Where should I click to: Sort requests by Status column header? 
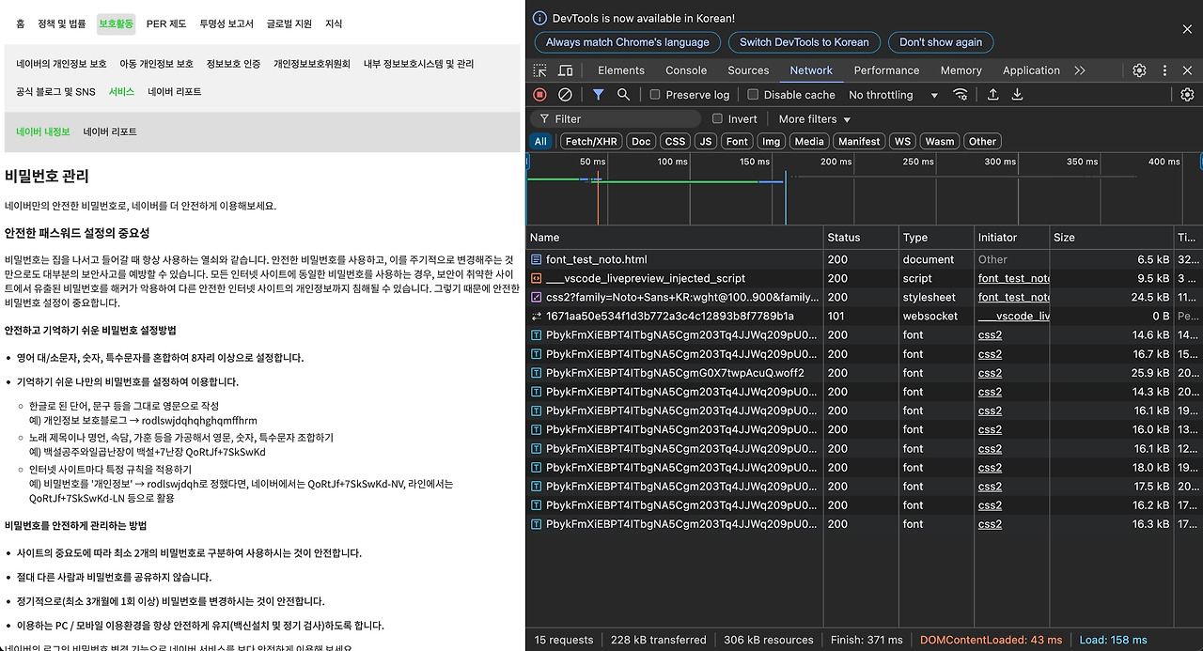[x=860, y=238]
